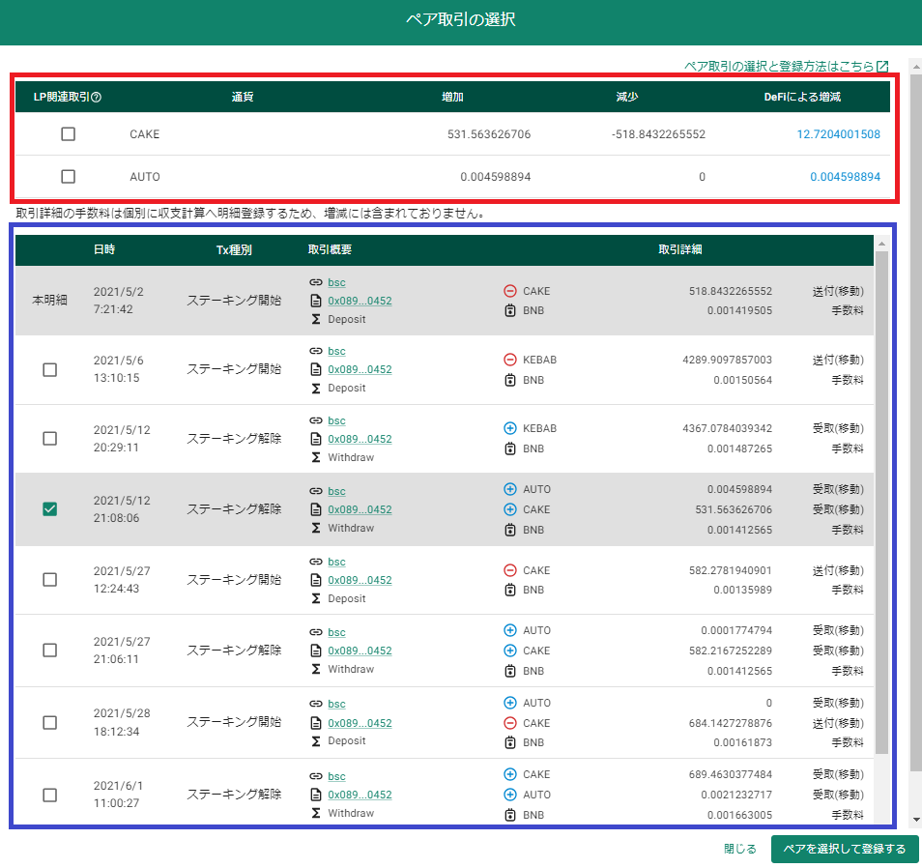Select checkbox for 2021/5/27 12:24:43 transaction
The height and width of the screenshot is (868, 922).
50,580
